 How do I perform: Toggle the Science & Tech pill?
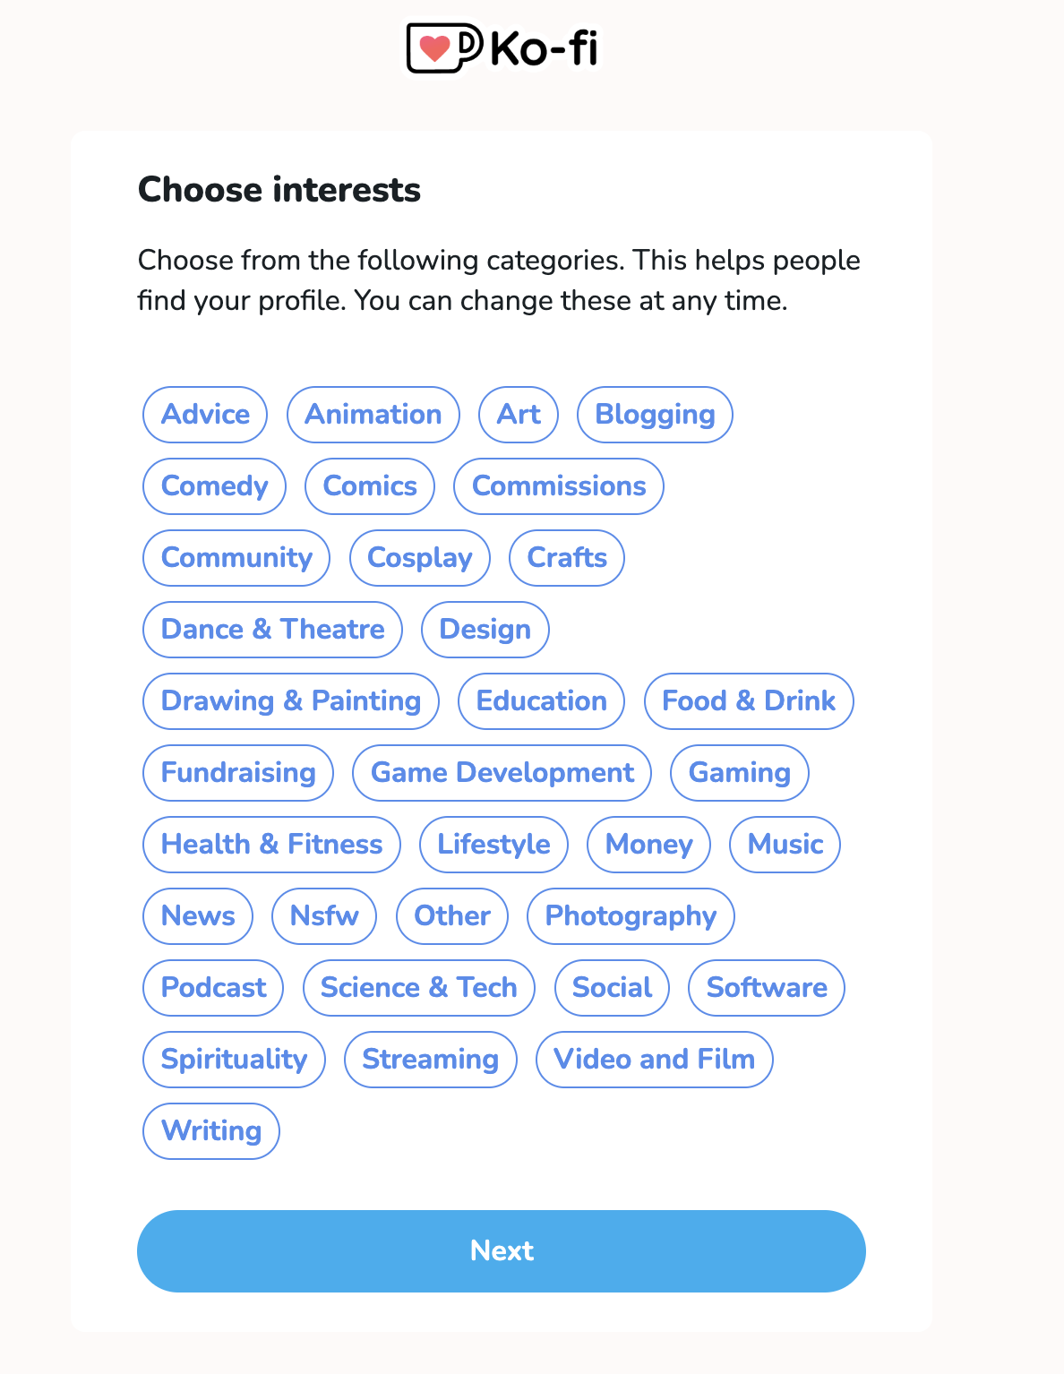(418, 987)
